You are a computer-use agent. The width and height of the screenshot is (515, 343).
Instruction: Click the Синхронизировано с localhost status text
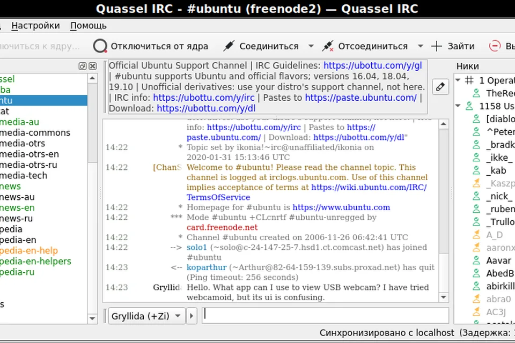click(x=387, y=333)
